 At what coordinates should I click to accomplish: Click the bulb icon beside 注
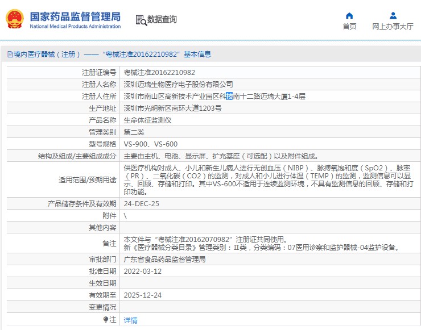[x=106, y=320]
